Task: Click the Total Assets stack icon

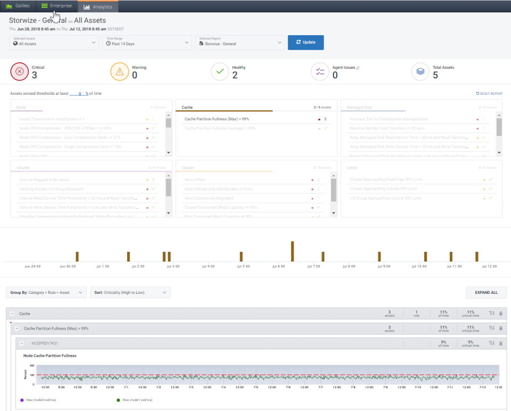Action: 421,72
